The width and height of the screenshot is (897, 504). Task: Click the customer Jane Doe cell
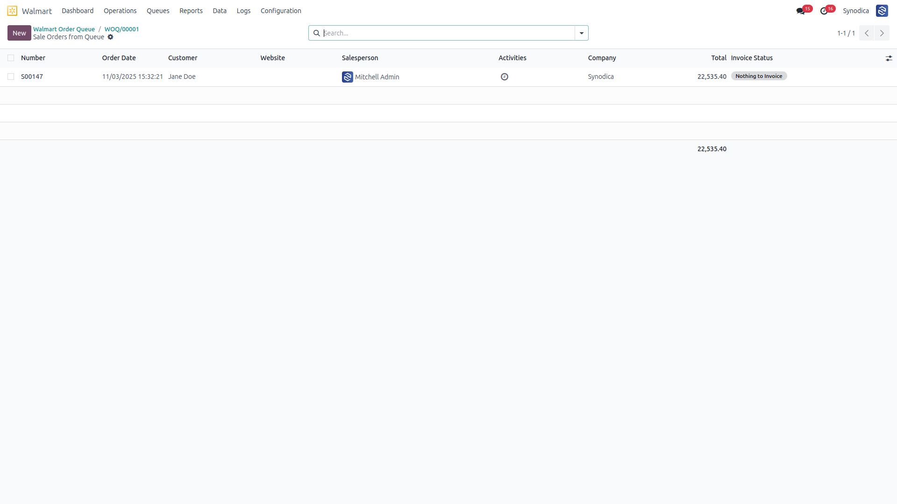pyautogui.click(x=182, y=77)
